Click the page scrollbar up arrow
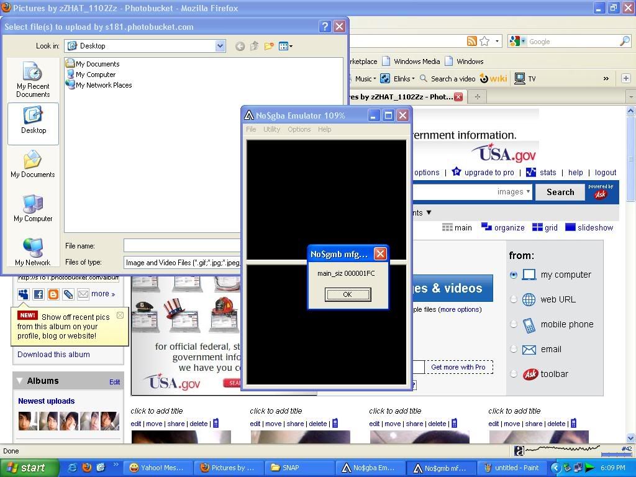This screenshot has height=477, width=636. (x=631, y=111)
